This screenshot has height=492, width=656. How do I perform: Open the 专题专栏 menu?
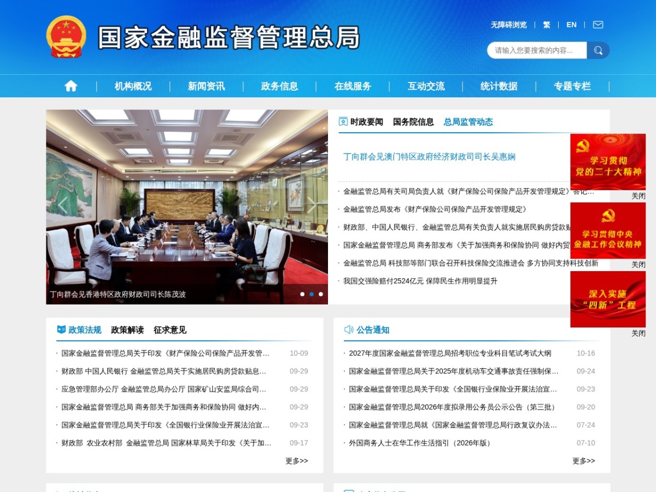coord(572,86)
